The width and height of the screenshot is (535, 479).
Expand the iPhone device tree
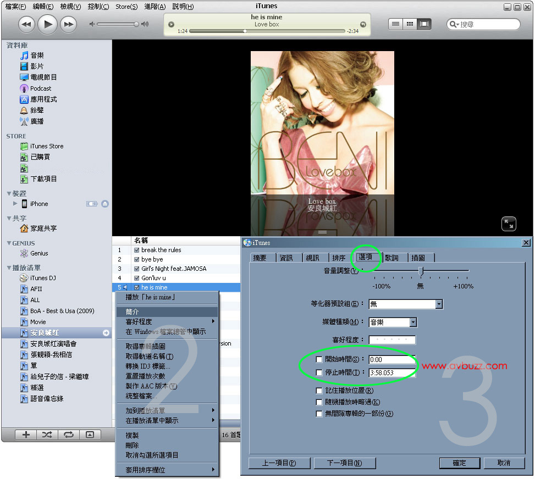coord(15,204)
